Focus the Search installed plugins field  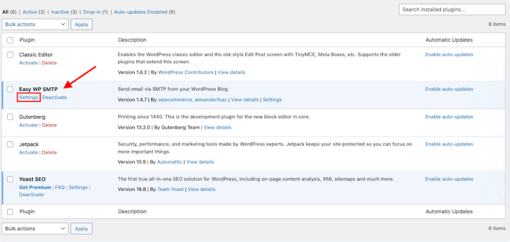[x=452, y=10]
